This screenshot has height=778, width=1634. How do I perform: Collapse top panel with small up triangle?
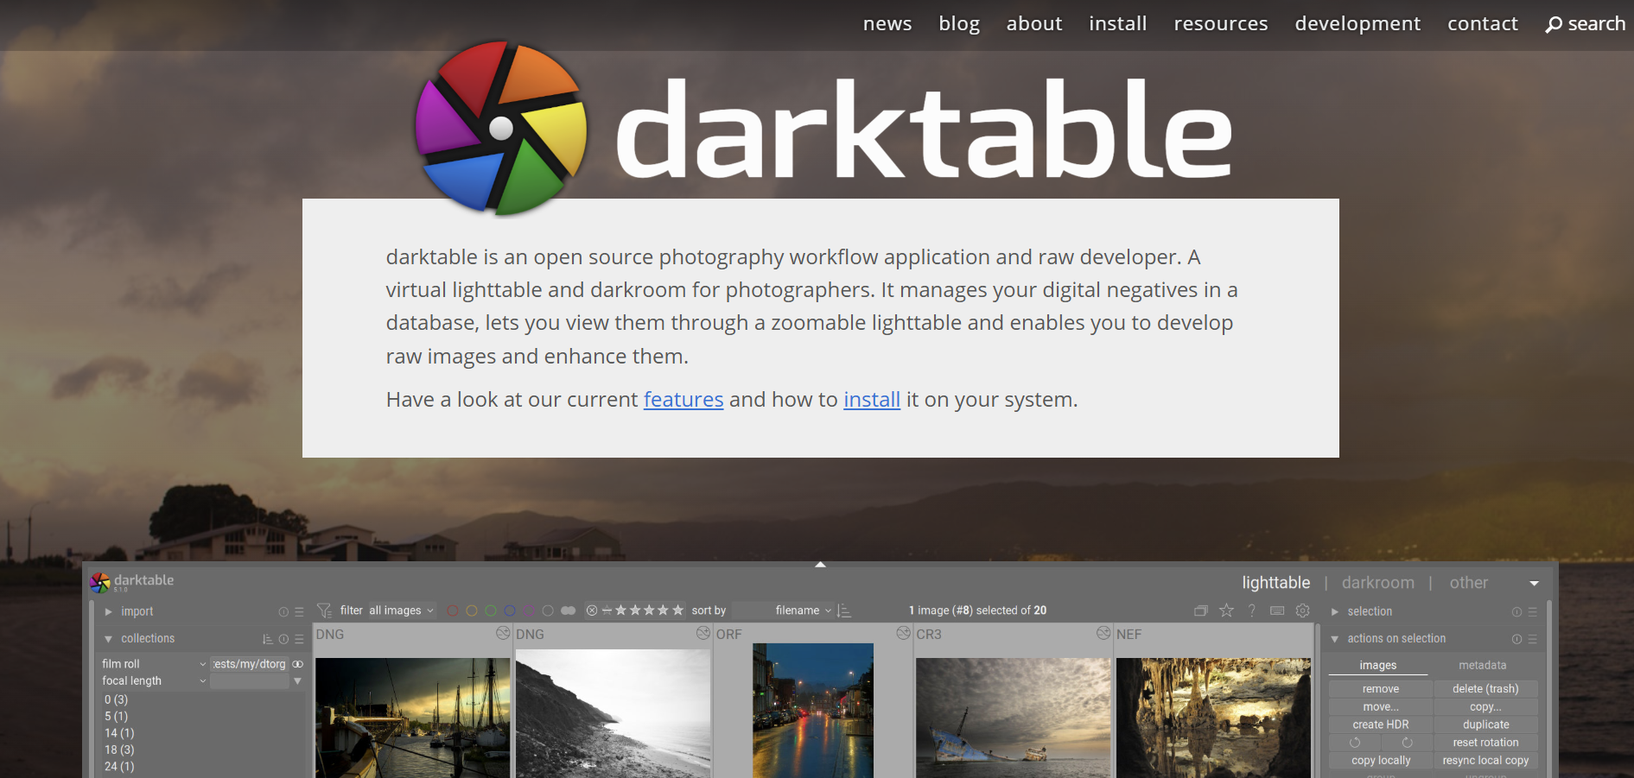[820, 565]
